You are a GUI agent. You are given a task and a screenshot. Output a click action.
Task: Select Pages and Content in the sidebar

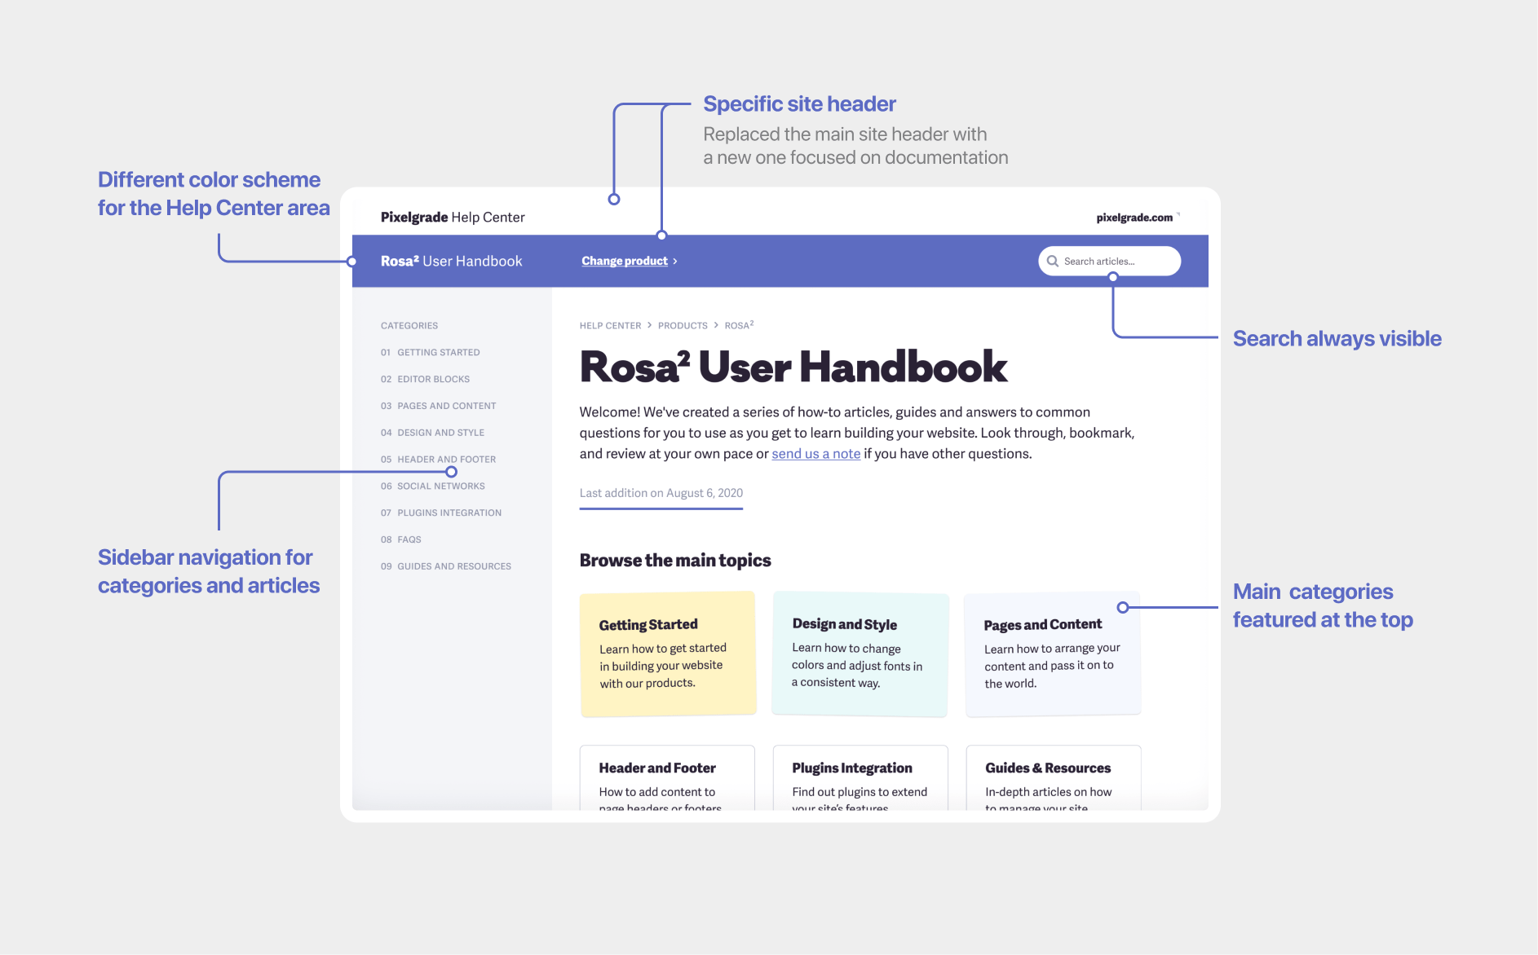pos(438,406)
